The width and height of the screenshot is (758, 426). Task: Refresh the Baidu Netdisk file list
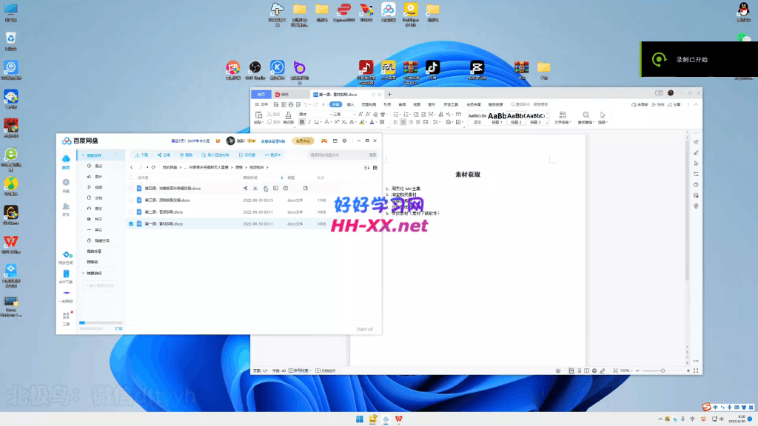[153, 168]
